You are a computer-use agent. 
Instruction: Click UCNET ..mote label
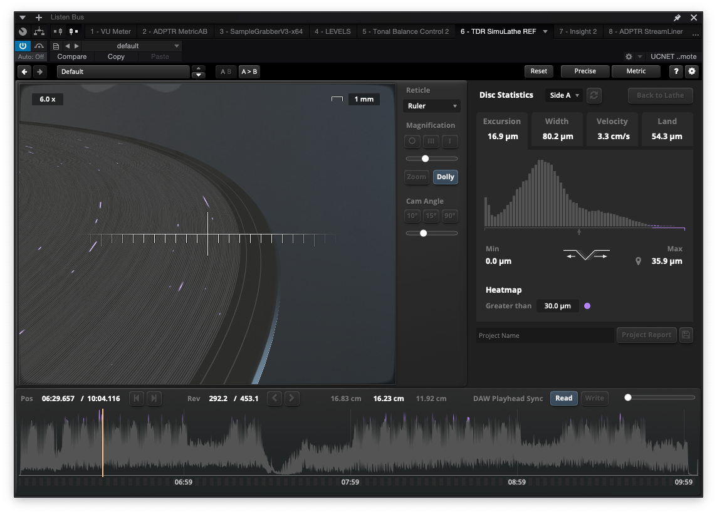pyautogui.click(x=674, y=56)
